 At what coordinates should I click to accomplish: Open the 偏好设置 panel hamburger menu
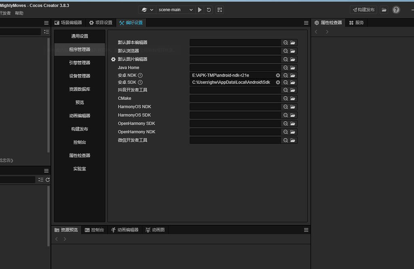pos(306,23)
